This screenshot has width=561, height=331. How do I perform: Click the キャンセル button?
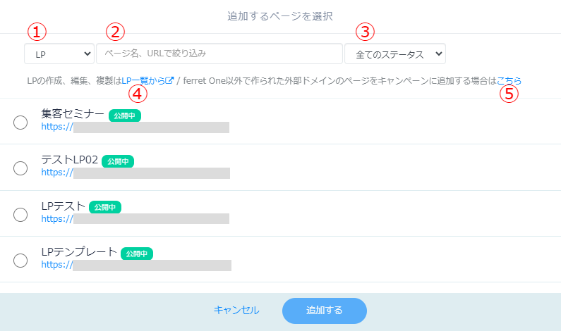236,310
